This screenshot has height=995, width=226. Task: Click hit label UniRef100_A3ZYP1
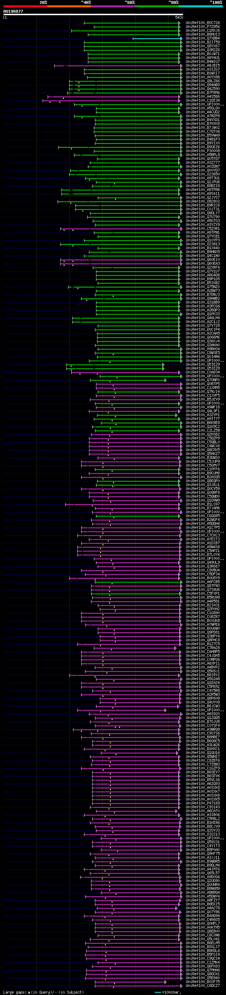pyautogui.click(x=203, y=415)
